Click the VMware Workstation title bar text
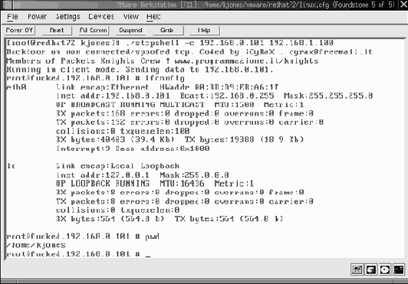Screen dimensions: 408x284 point(255,5)
